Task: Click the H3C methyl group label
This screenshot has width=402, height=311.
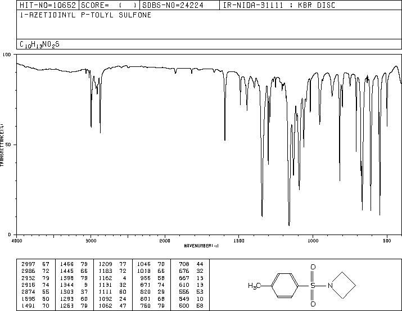Action: tap(254, 286)
